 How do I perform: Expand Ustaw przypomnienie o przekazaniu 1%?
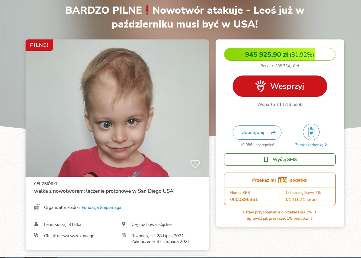[279, 212]
